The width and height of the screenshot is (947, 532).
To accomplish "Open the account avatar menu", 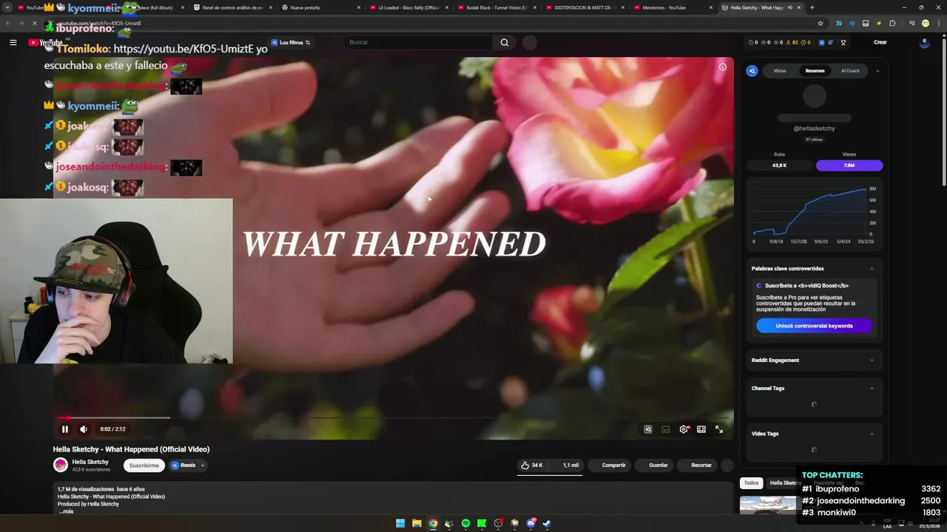I will click(924, 42).
